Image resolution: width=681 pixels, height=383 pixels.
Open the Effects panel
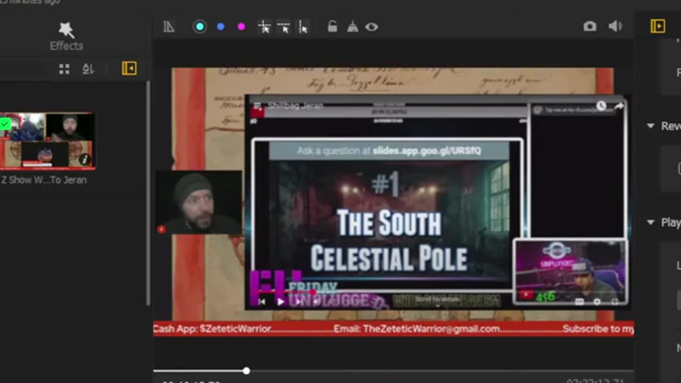[x=66, y=36]
